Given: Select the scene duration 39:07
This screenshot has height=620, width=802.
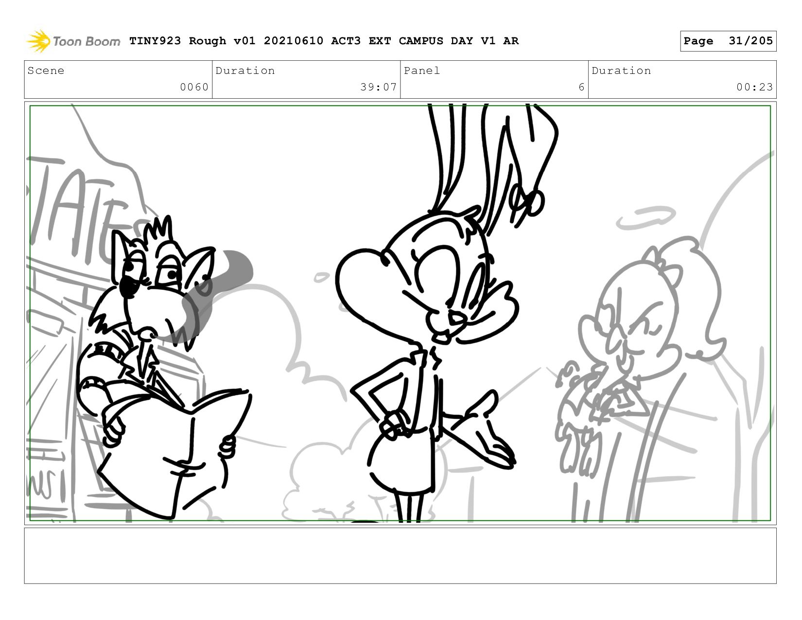Looking at the screenshot, I should click(379, 87).
